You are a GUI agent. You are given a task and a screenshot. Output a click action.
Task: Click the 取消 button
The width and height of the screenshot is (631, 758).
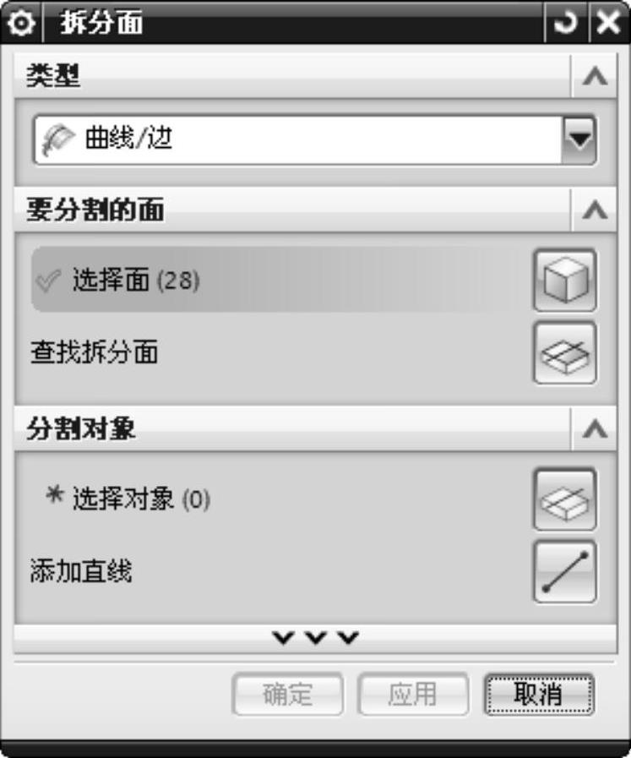539,694
